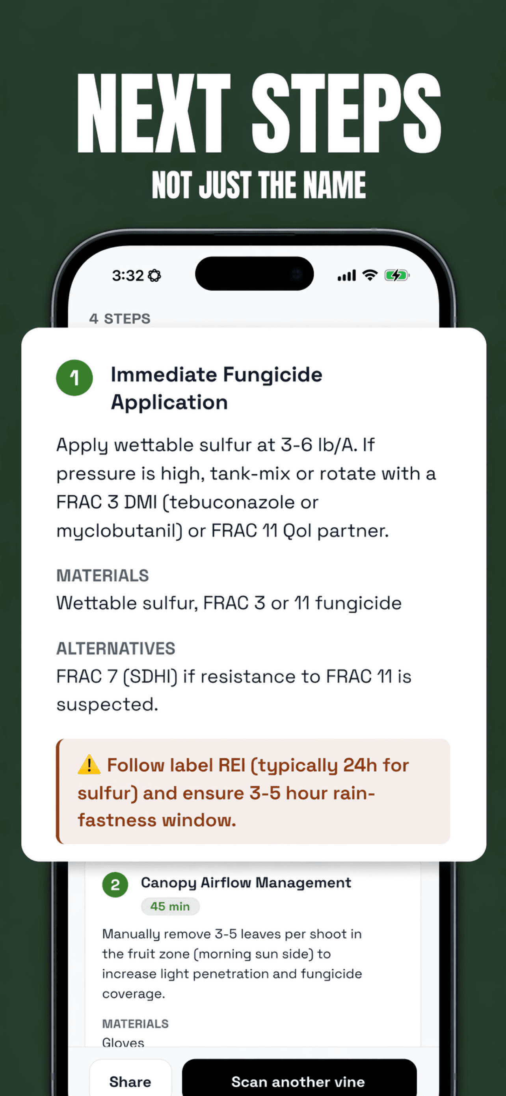Screen dimensions: 506x1096
Task: Tap the NEXT STEPS headline
Action: (x=259, y=113)
